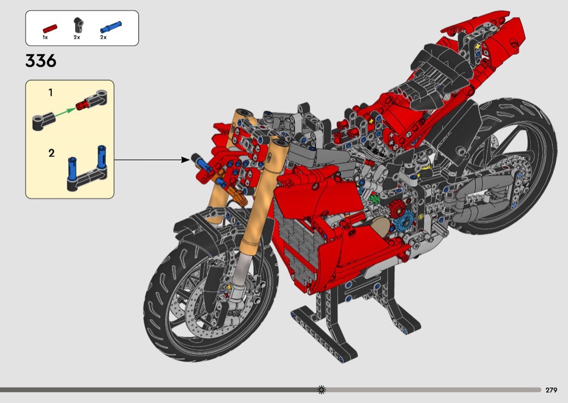Click the step number 336
This screenshot has width=568, height=403.
tap(41, 61)
